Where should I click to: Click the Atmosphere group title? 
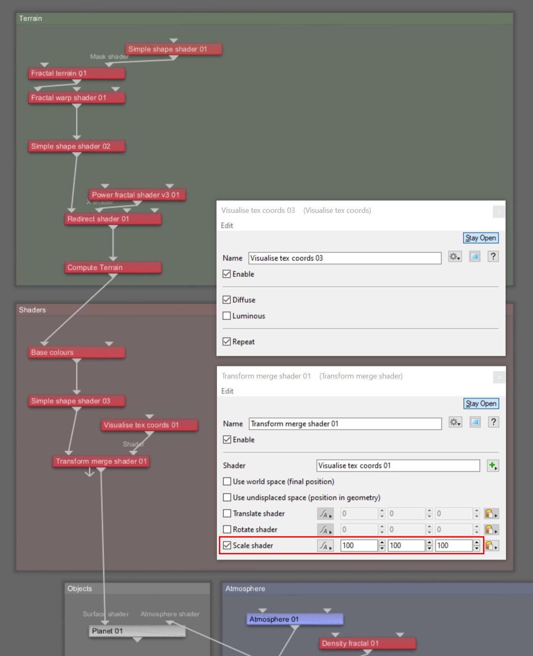pos(245,589)
